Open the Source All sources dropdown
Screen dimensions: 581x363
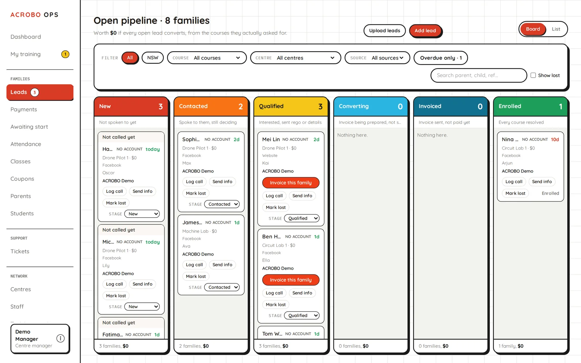coord(377,58)
